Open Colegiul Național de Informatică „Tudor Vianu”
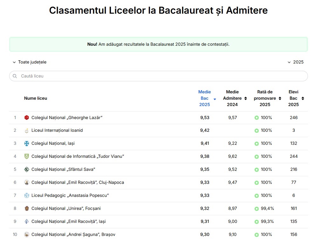Viewport: 314px width, 241px height. [78, 157]
